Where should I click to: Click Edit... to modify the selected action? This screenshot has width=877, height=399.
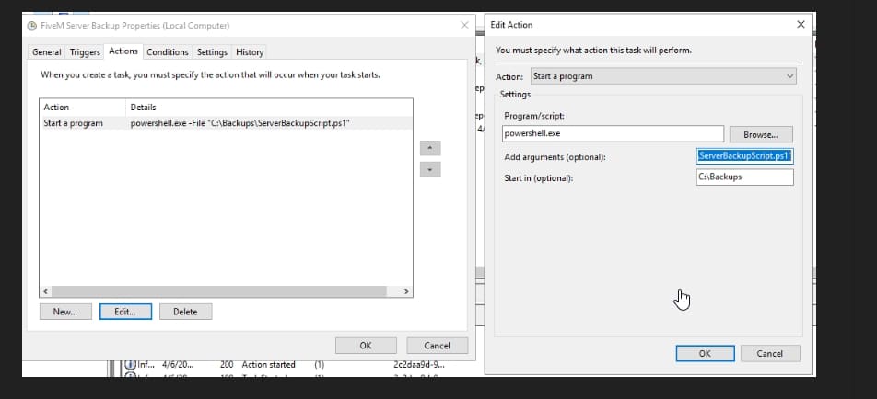click(125, 312)
